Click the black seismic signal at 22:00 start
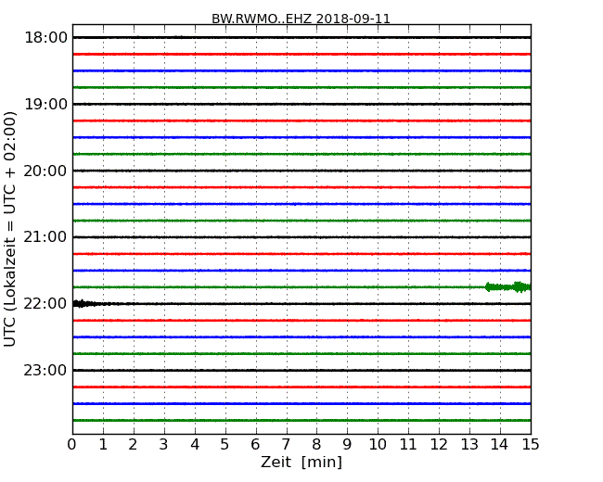Screen dimensions: 603x482 click(x=86, y=304)
